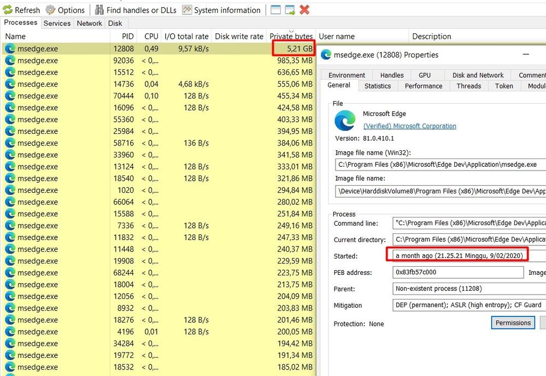Image resolution: width=546 pixels, height=376 pixels.
Task: Click the find window toolbar icon
Action: click(x=275, y=10)
